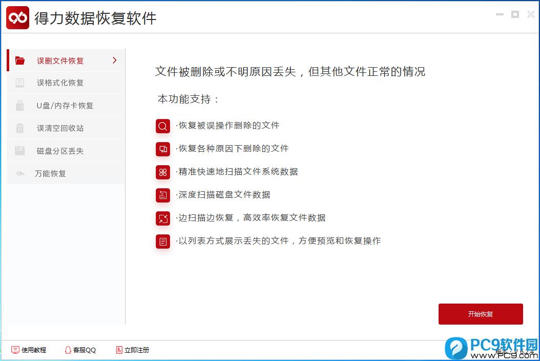Click the 立即注册 form icon

(x=119, y=350)
